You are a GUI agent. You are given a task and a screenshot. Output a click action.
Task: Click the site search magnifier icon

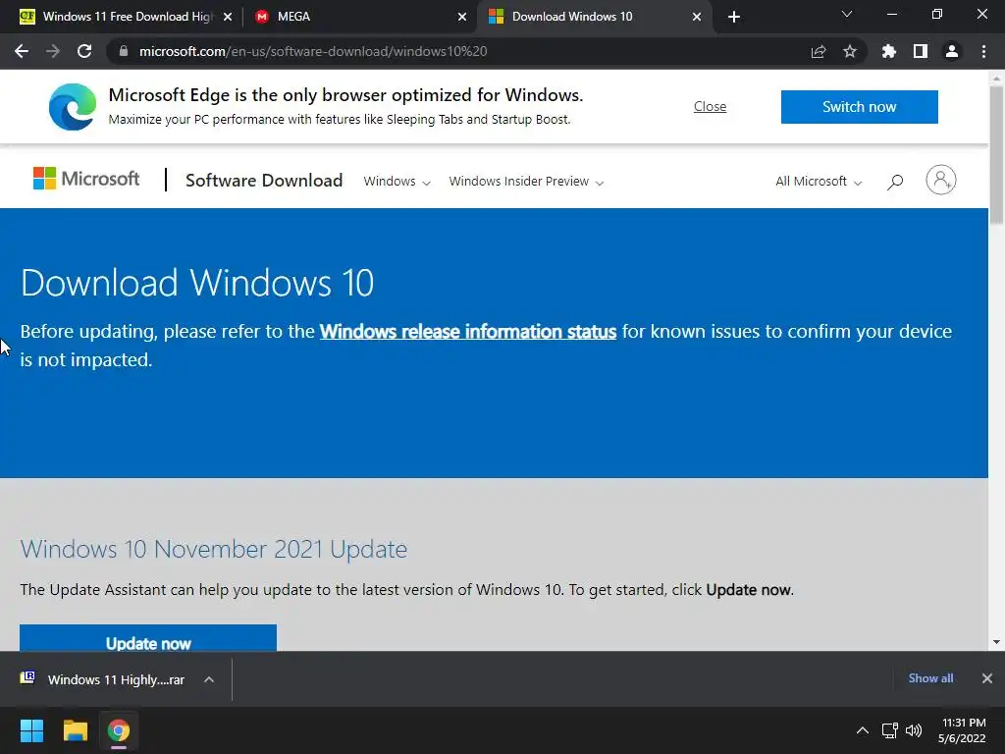tap(895, 182)
